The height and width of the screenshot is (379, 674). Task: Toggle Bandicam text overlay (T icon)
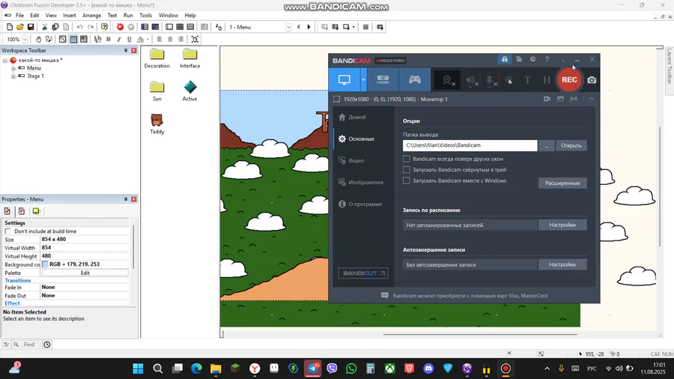[x=527, y=80]
